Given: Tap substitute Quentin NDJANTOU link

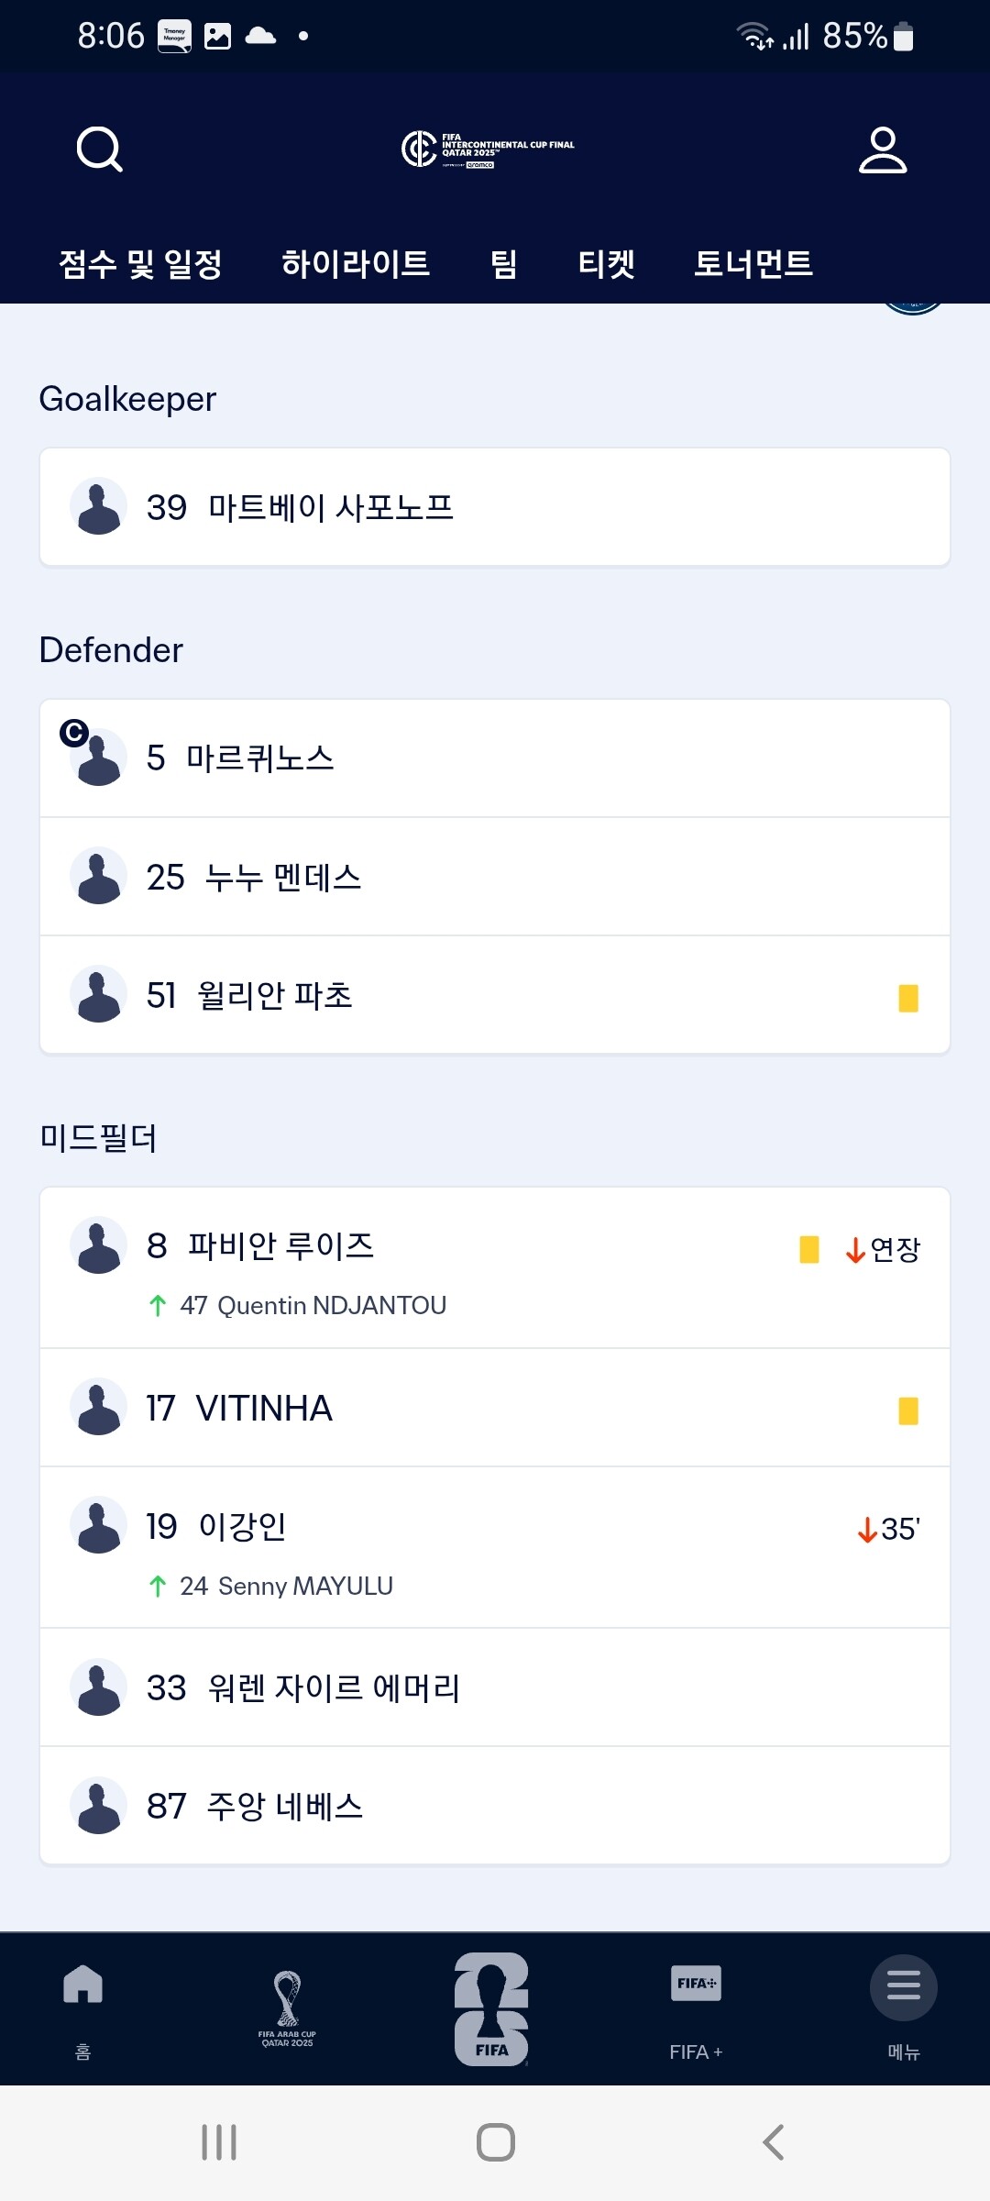Looking at the screenshot, I should pos(312,1305).
